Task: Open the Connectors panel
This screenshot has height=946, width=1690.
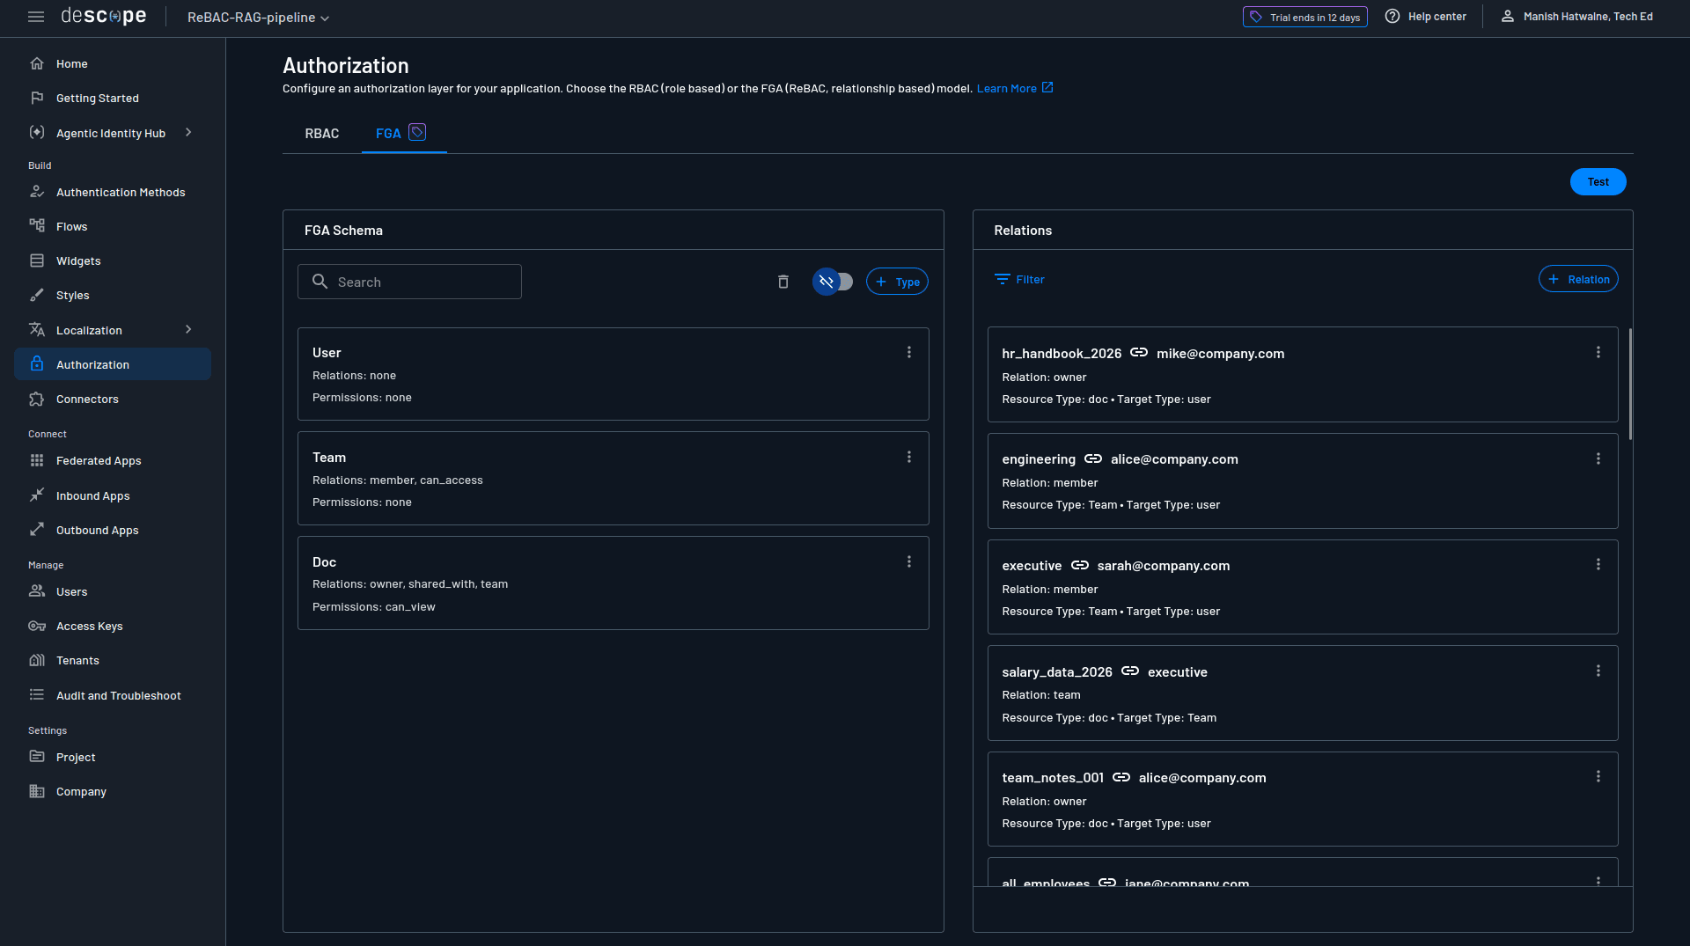Action: click(x=85, y=399)
